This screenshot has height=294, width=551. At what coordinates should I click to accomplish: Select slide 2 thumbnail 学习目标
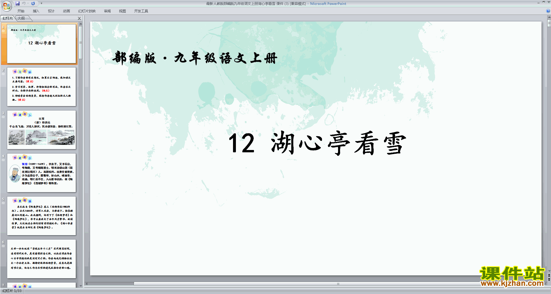point(42,87)
